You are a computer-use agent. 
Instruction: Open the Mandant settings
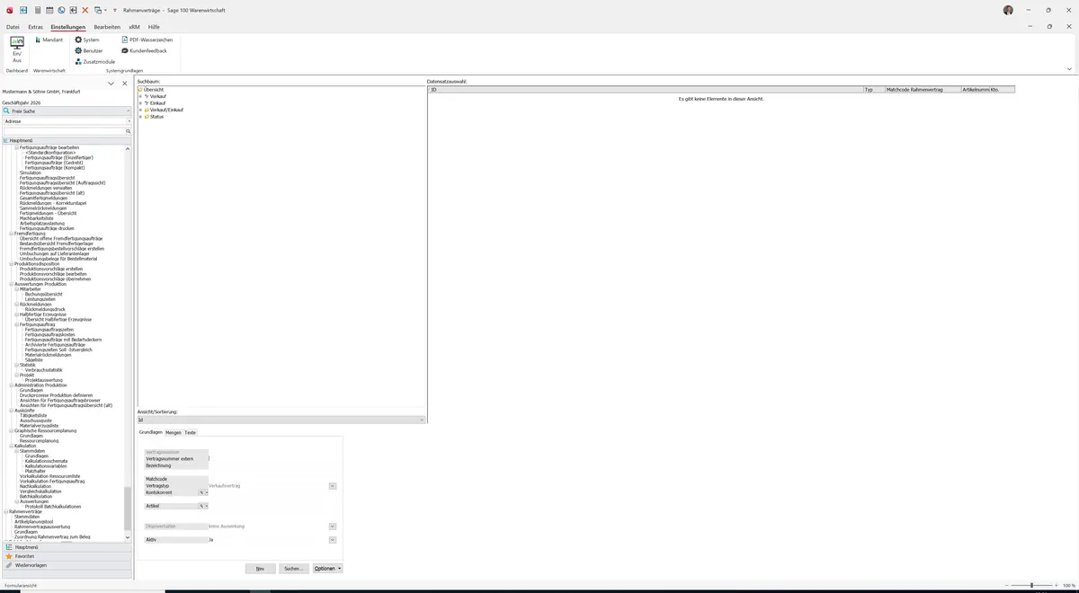pos(48,40)
